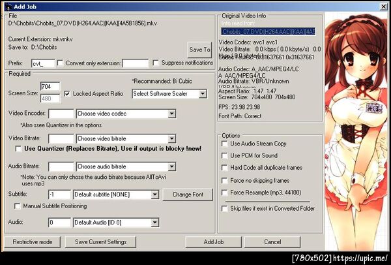Select the highlighted Info read from filename field

pos(268,31)
